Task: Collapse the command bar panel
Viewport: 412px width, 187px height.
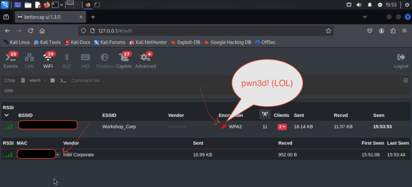Action: click(406, 80)
